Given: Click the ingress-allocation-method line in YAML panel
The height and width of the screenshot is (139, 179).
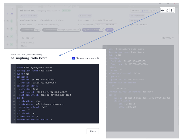Looking at the screenshot, I should click(131, 92).
